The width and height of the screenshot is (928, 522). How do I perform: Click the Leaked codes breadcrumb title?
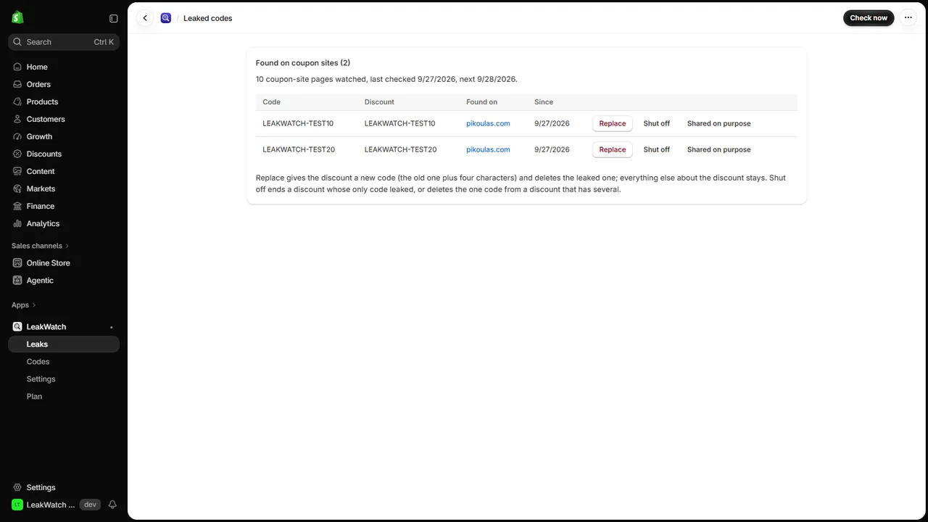208,18
